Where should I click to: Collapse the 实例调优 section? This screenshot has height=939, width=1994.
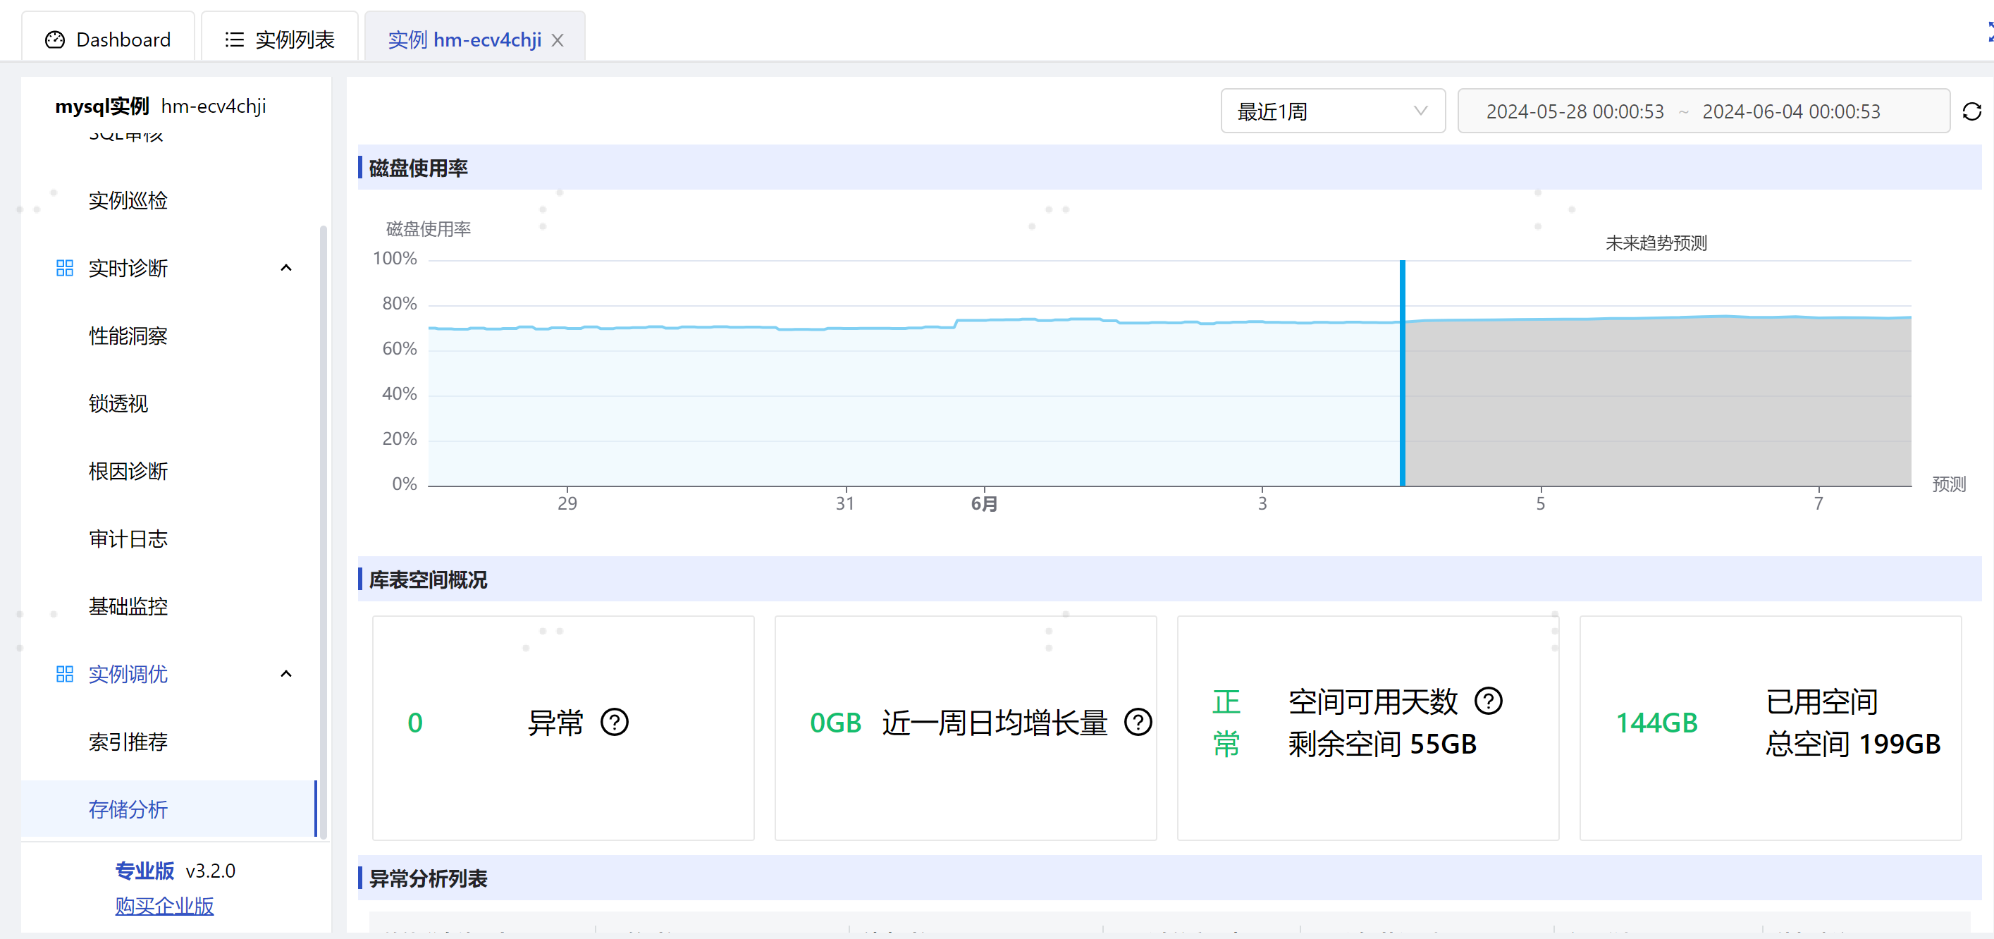(x=285, y=673)
